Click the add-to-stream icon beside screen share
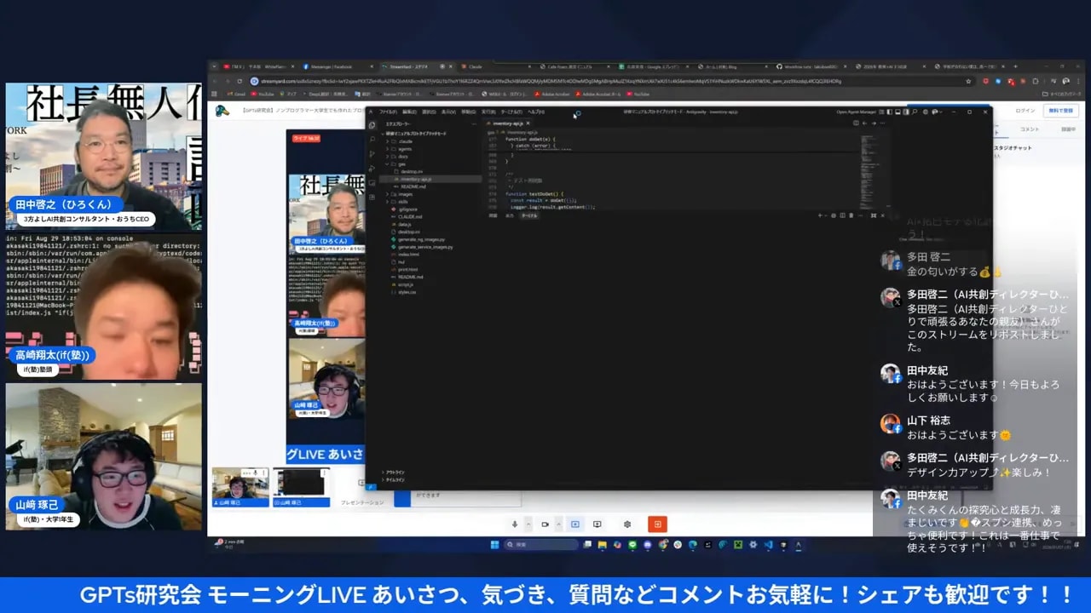This screenshot has width=1091, height=613. 597,524
